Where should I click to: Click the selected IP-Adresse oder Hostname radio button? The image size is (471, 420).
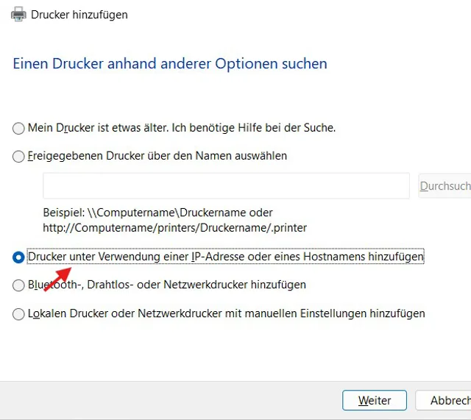(x=18, y=257)
